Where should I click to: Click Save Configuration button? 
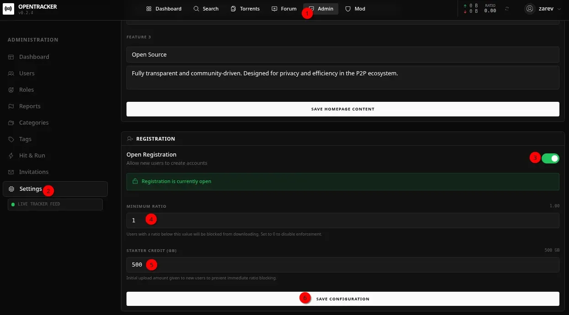click(x=342, y=299)
